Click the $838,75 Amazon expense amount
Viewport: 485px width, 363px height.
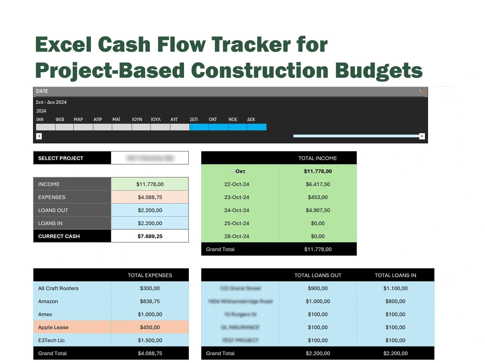150,301
